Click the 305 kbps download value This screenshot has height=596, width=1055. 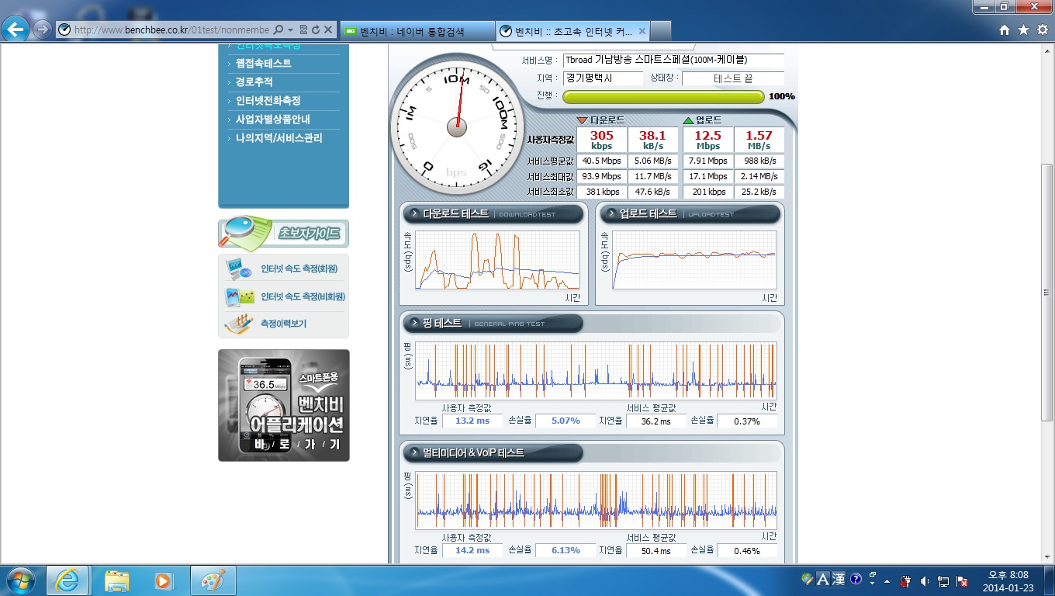point(601,140)
